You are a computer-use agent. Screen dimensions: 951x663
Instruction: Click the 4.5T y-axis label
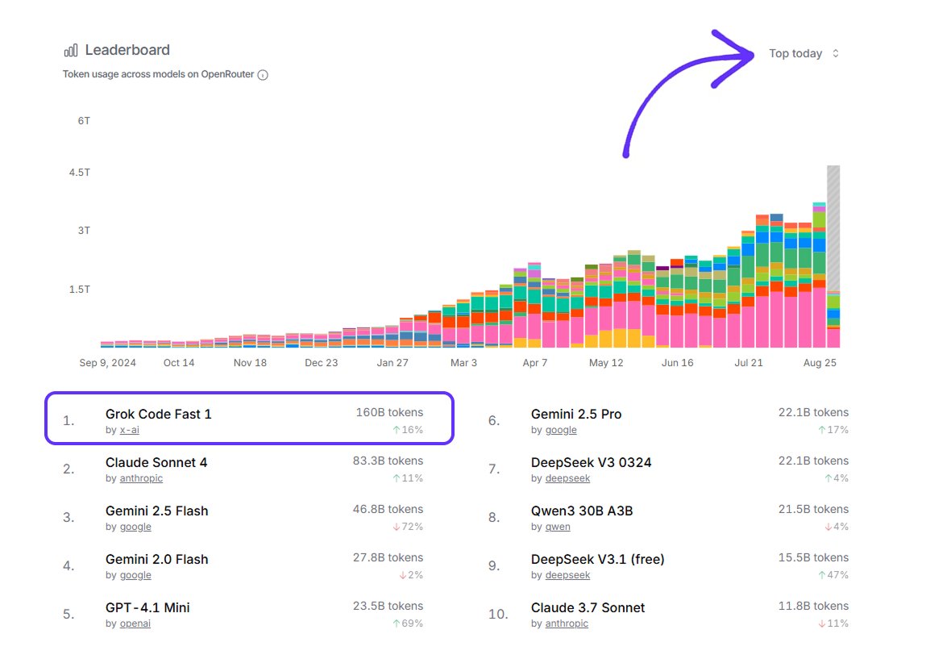point(80,173)
